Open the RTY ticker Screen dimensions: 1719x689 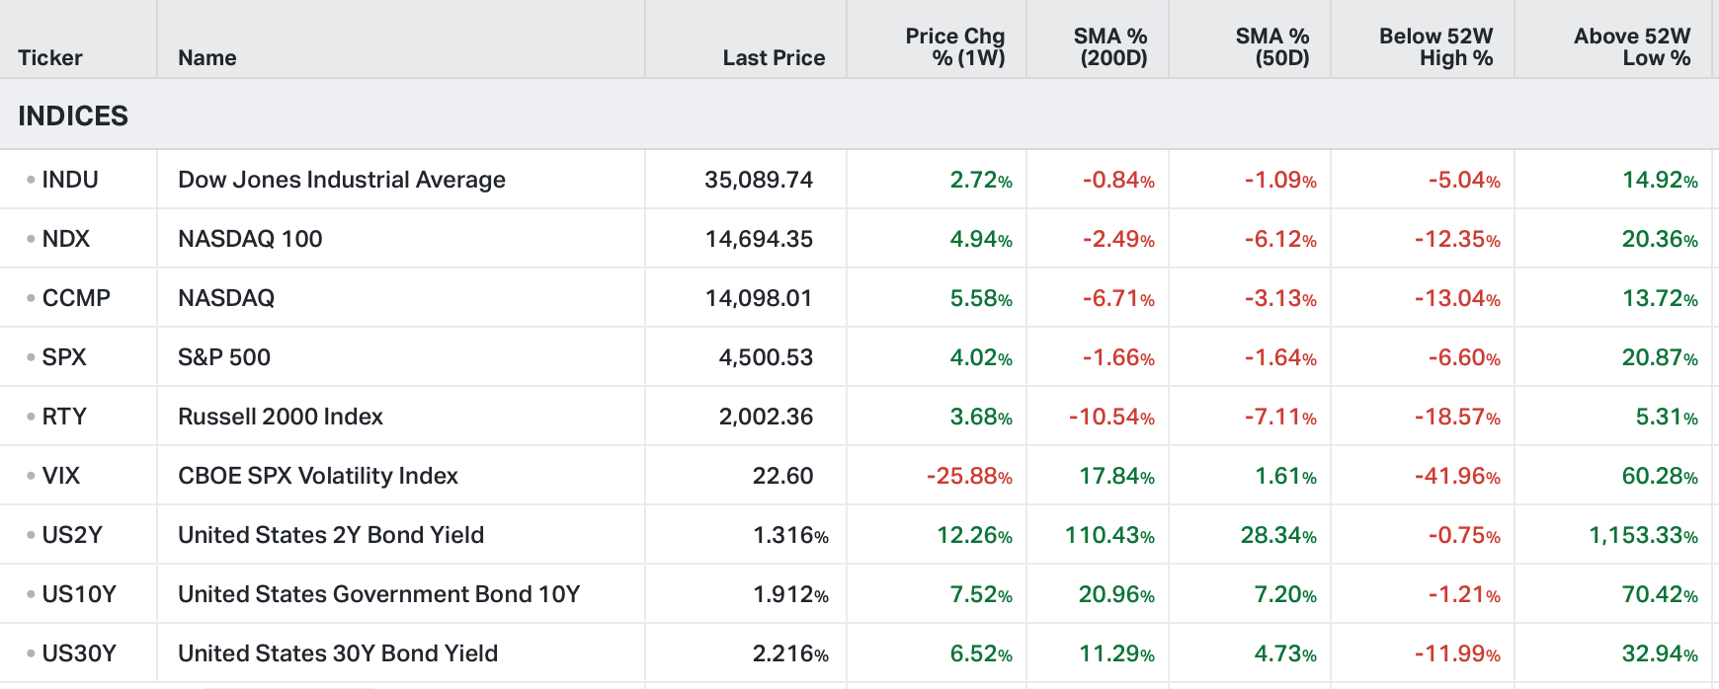coord(64,417)
